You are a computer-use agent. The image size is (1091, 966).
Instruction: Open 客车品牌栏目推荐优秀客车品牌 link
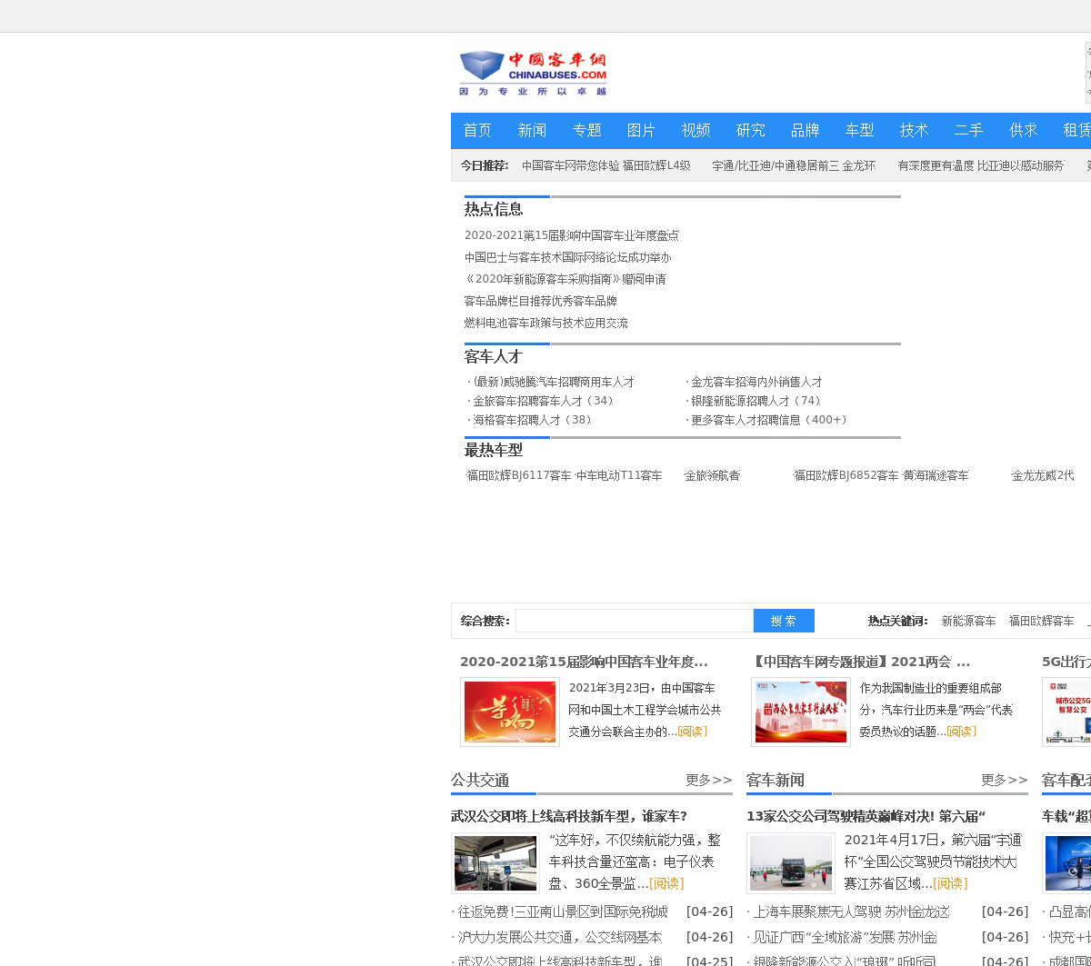point(541,301)
